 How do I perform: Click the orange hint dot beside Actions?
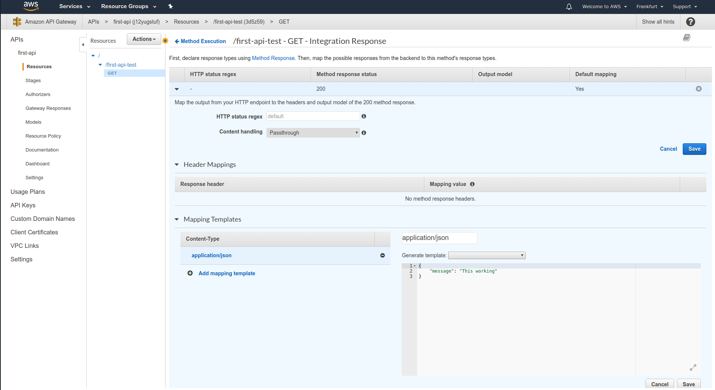(x=165, y=40)
